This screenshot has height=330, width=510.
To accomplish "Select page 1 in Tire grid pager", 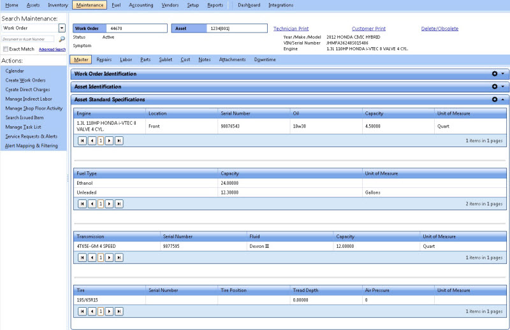I will pyautogui.click(x=101, y=312).
